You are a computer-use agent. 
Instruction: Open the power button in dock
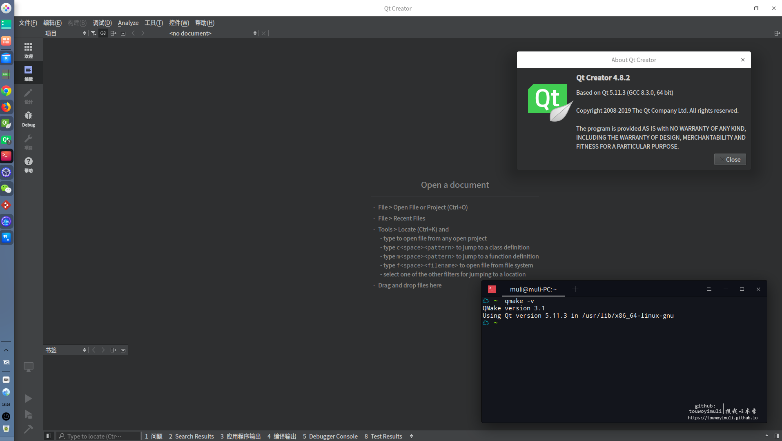pos(6,416)
